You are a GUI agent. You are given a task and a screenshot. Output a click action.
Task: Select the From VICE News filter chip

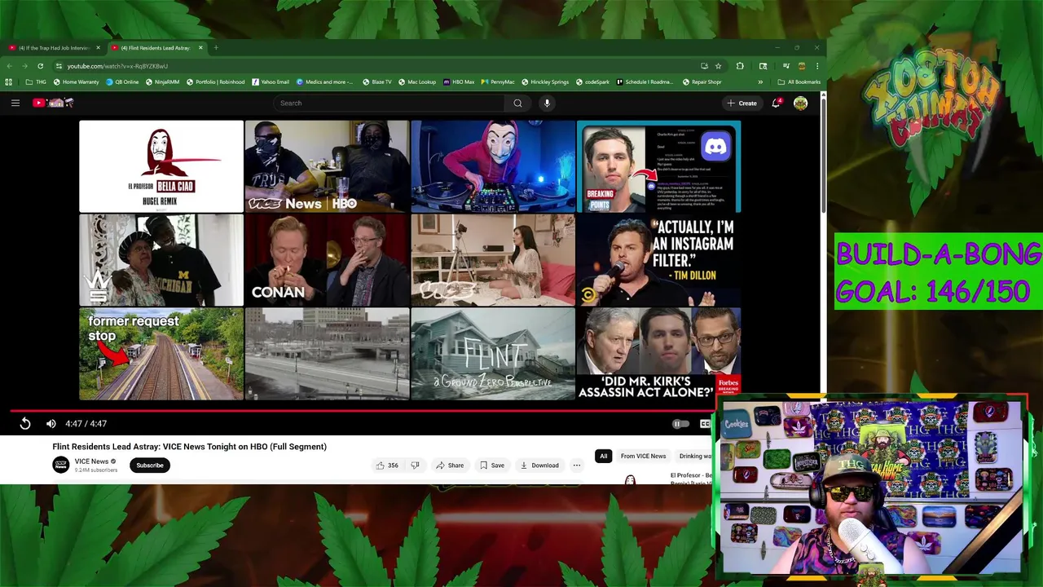coord(643,457)
